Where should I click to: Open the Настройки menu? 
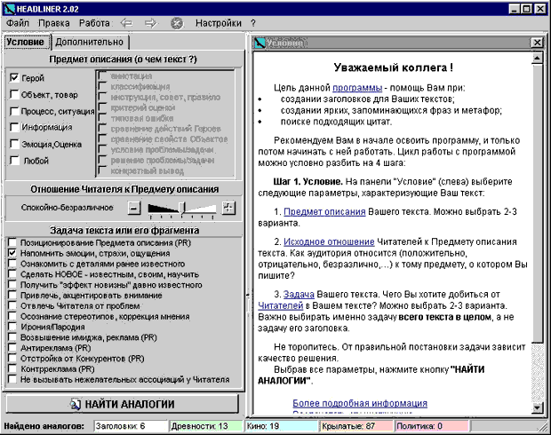(219, 23)
